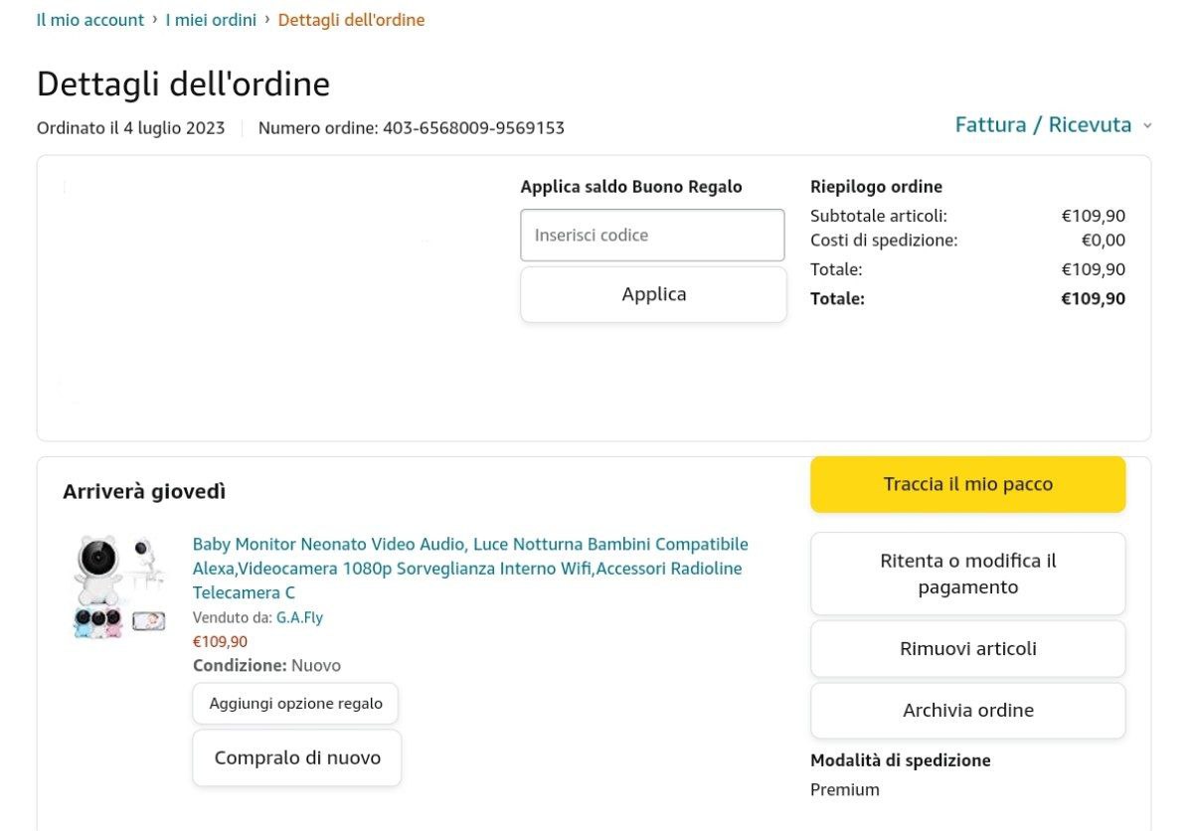Open the Fattura / Ricevuta menu
Image resolution: width=1193 pixels, height=831 pixels.
click(x=1043, y=125)
